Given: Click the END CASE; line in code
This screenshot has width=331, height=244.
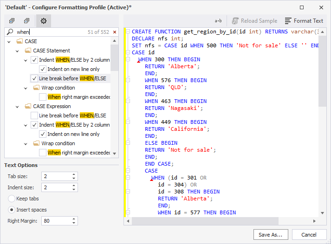Looking at the screenshot, I should coord(159,164).
